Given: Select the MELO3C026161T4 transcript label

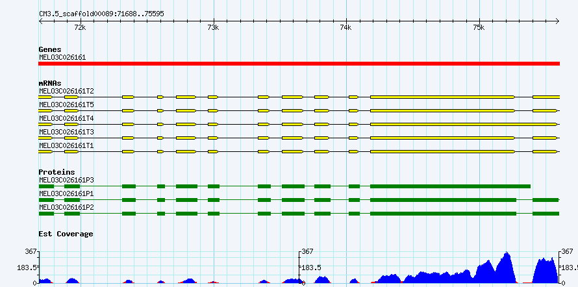Looking at the screenshot, I should (x=66, y=119).
